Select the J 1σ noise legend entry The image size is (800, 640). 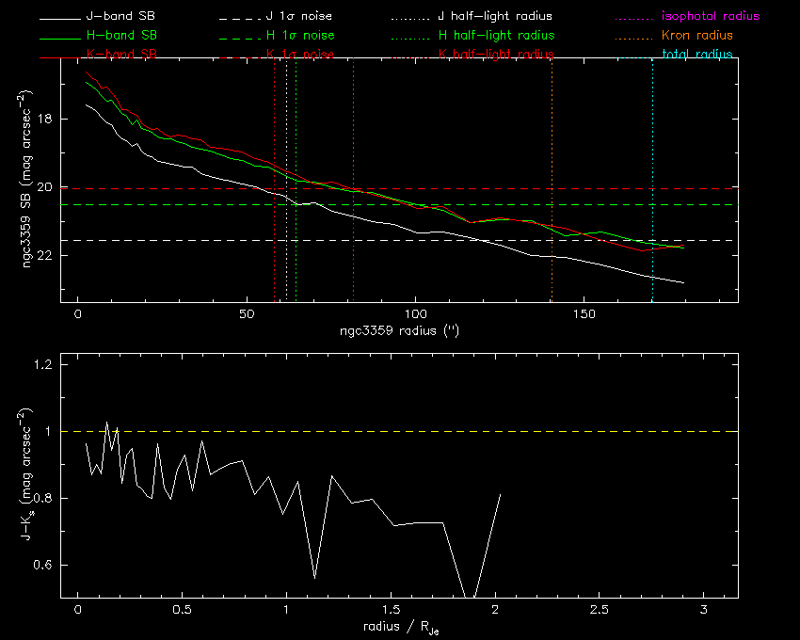click(x=300, y=17)
